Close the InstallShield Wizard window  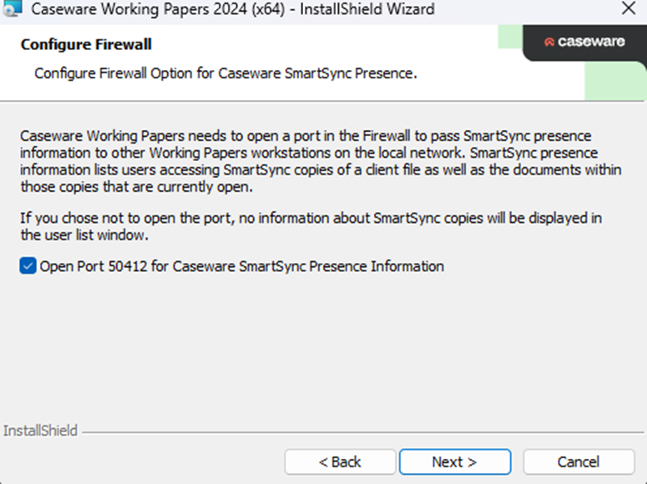coord(628,10)
